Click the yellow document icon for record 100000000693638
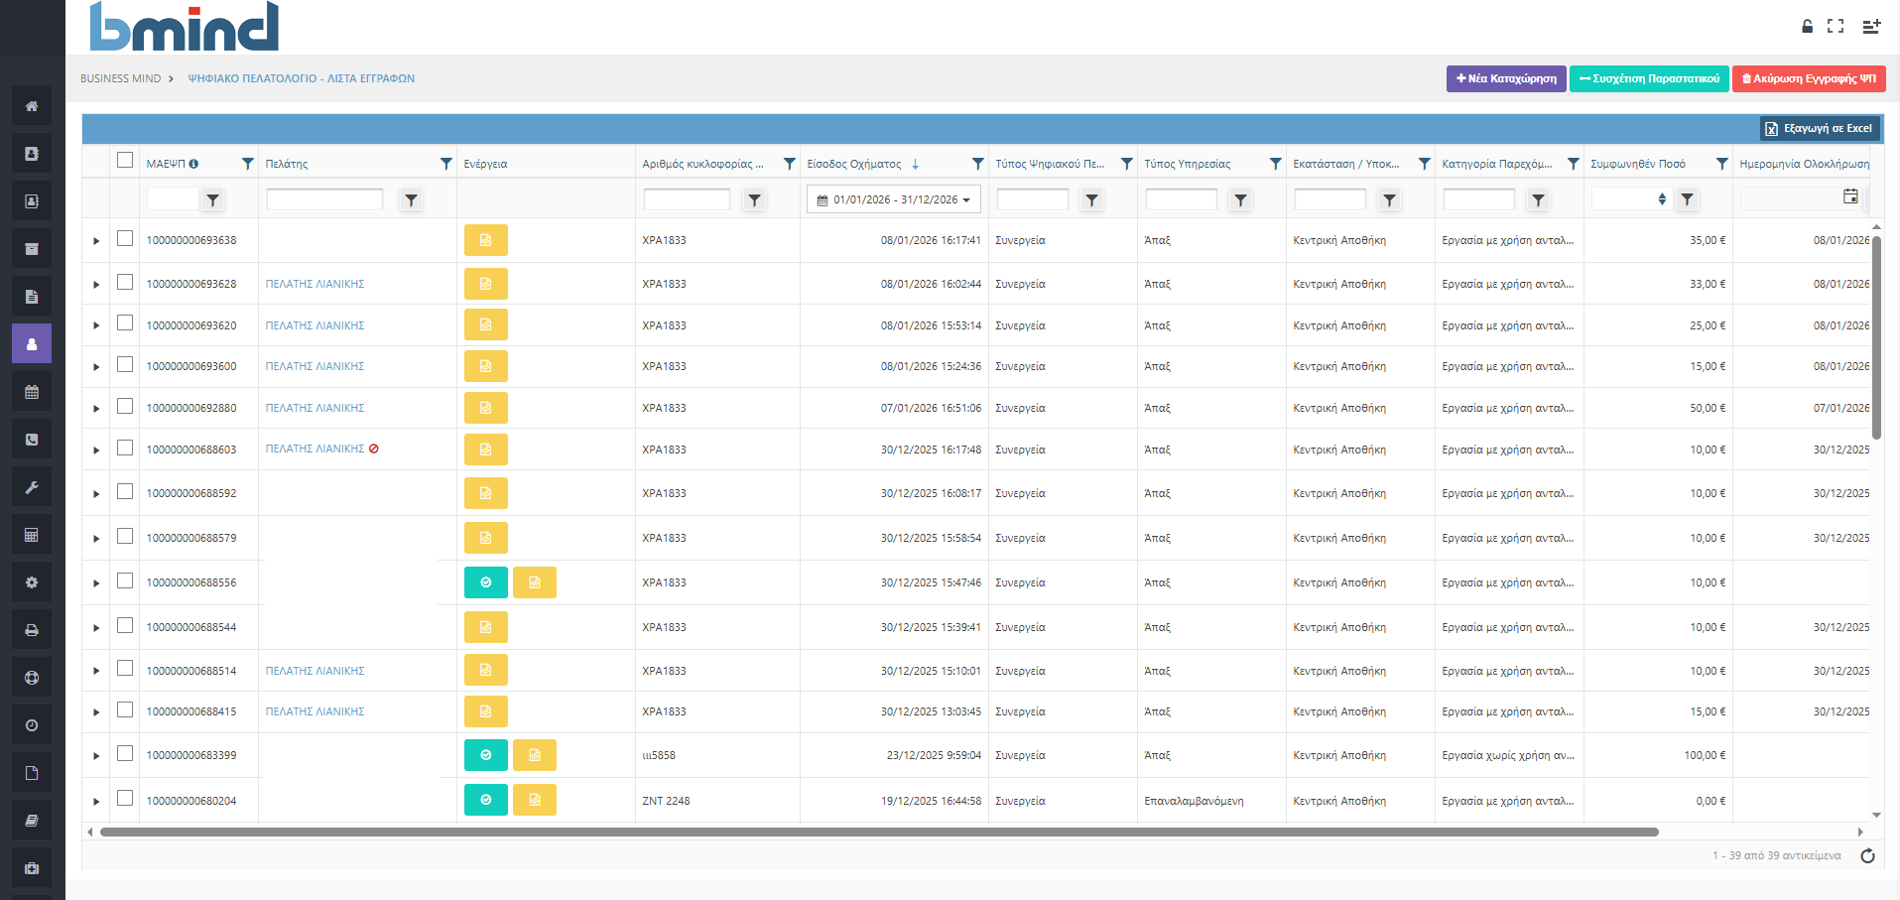Image resolution: width=1900 pixels, height=900 pixels. tap(485, 240)
